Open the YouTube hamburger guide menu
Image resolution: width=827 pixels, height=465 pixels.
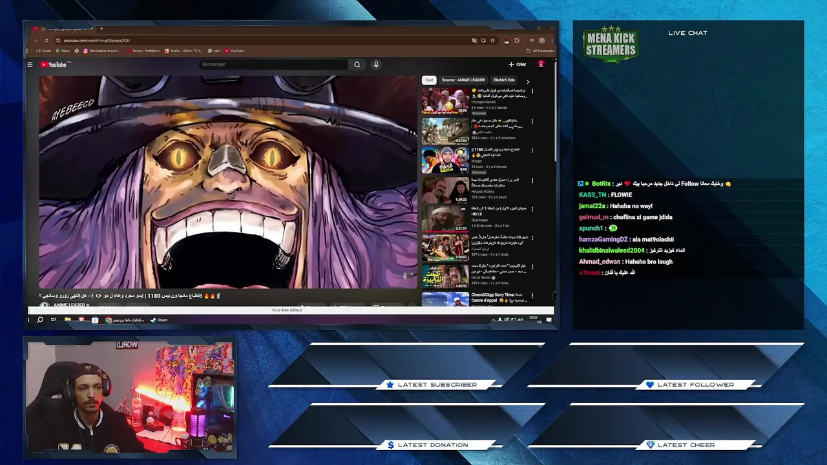click(30, 65)
